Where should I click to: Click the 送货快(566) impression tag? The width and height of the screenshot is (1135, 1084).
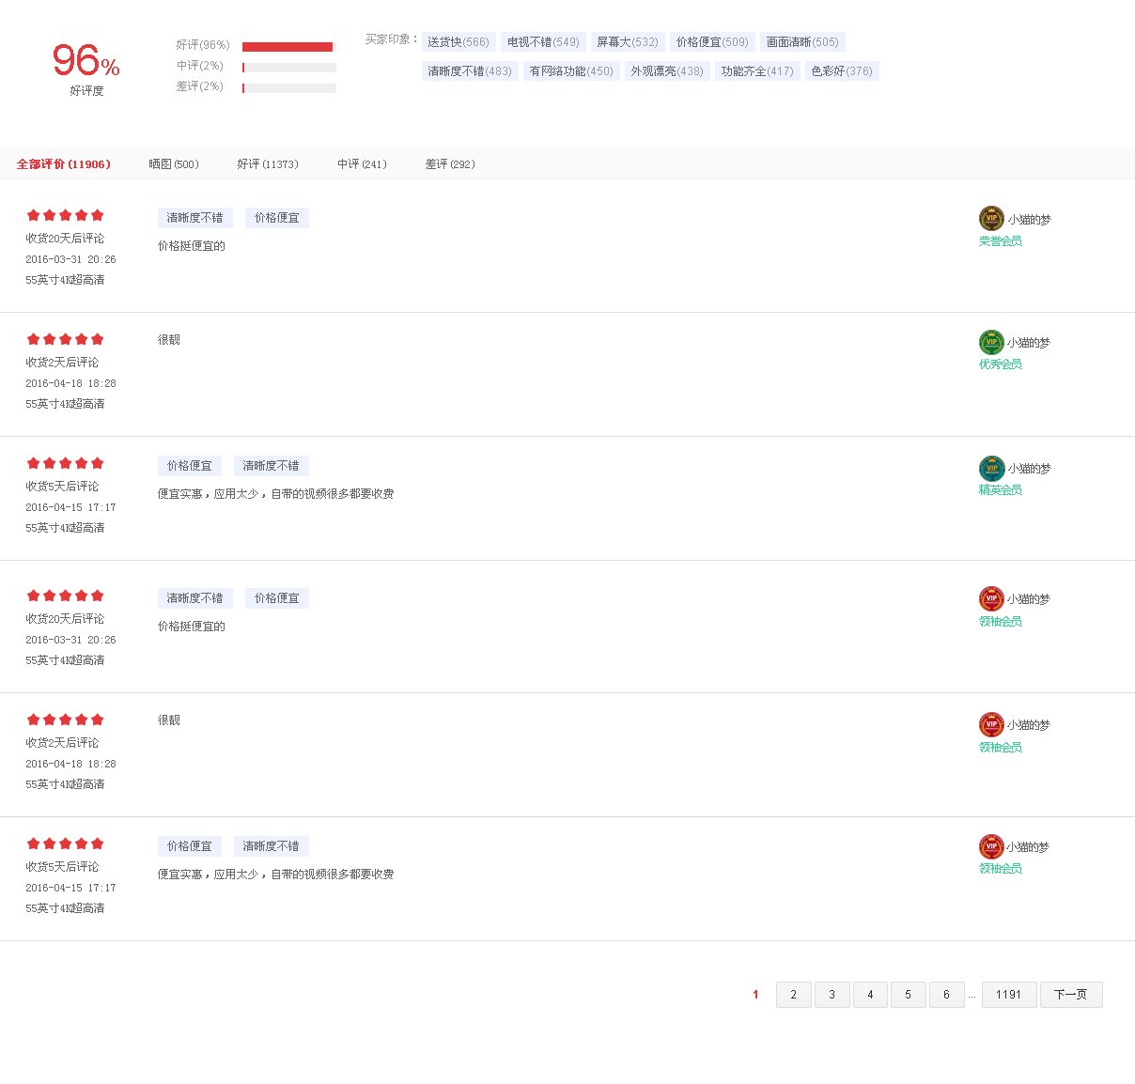click(459, 42)
